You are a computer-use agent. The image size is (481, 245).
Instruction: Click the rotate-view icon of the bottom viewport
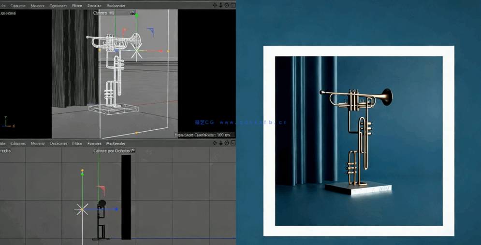pos(227,143)
